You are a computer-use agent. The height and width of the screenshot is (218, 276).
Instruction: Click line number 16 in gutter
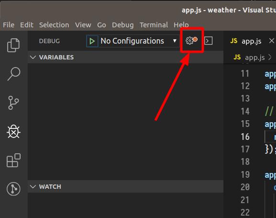click(x=245, y=137)
